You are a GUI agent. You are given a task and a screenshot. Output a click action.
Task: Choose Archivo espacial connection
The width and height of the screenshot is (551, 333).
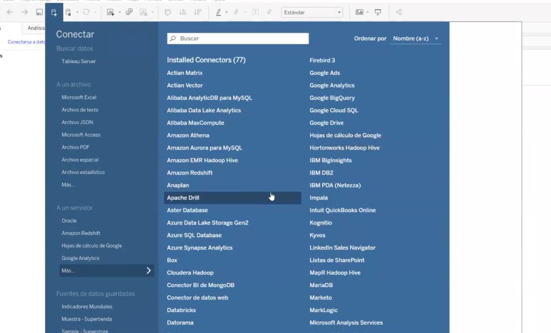pos(80,160)
